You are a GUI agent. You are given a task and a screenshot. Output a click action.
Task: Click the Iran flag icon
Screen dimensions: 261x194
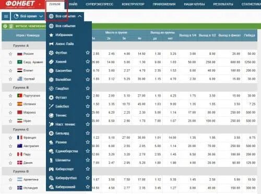pyautogui.click(x=20, y=120)
